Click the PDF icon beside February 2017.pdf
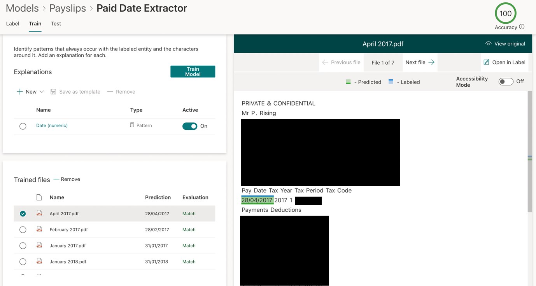 pos(39,229)
